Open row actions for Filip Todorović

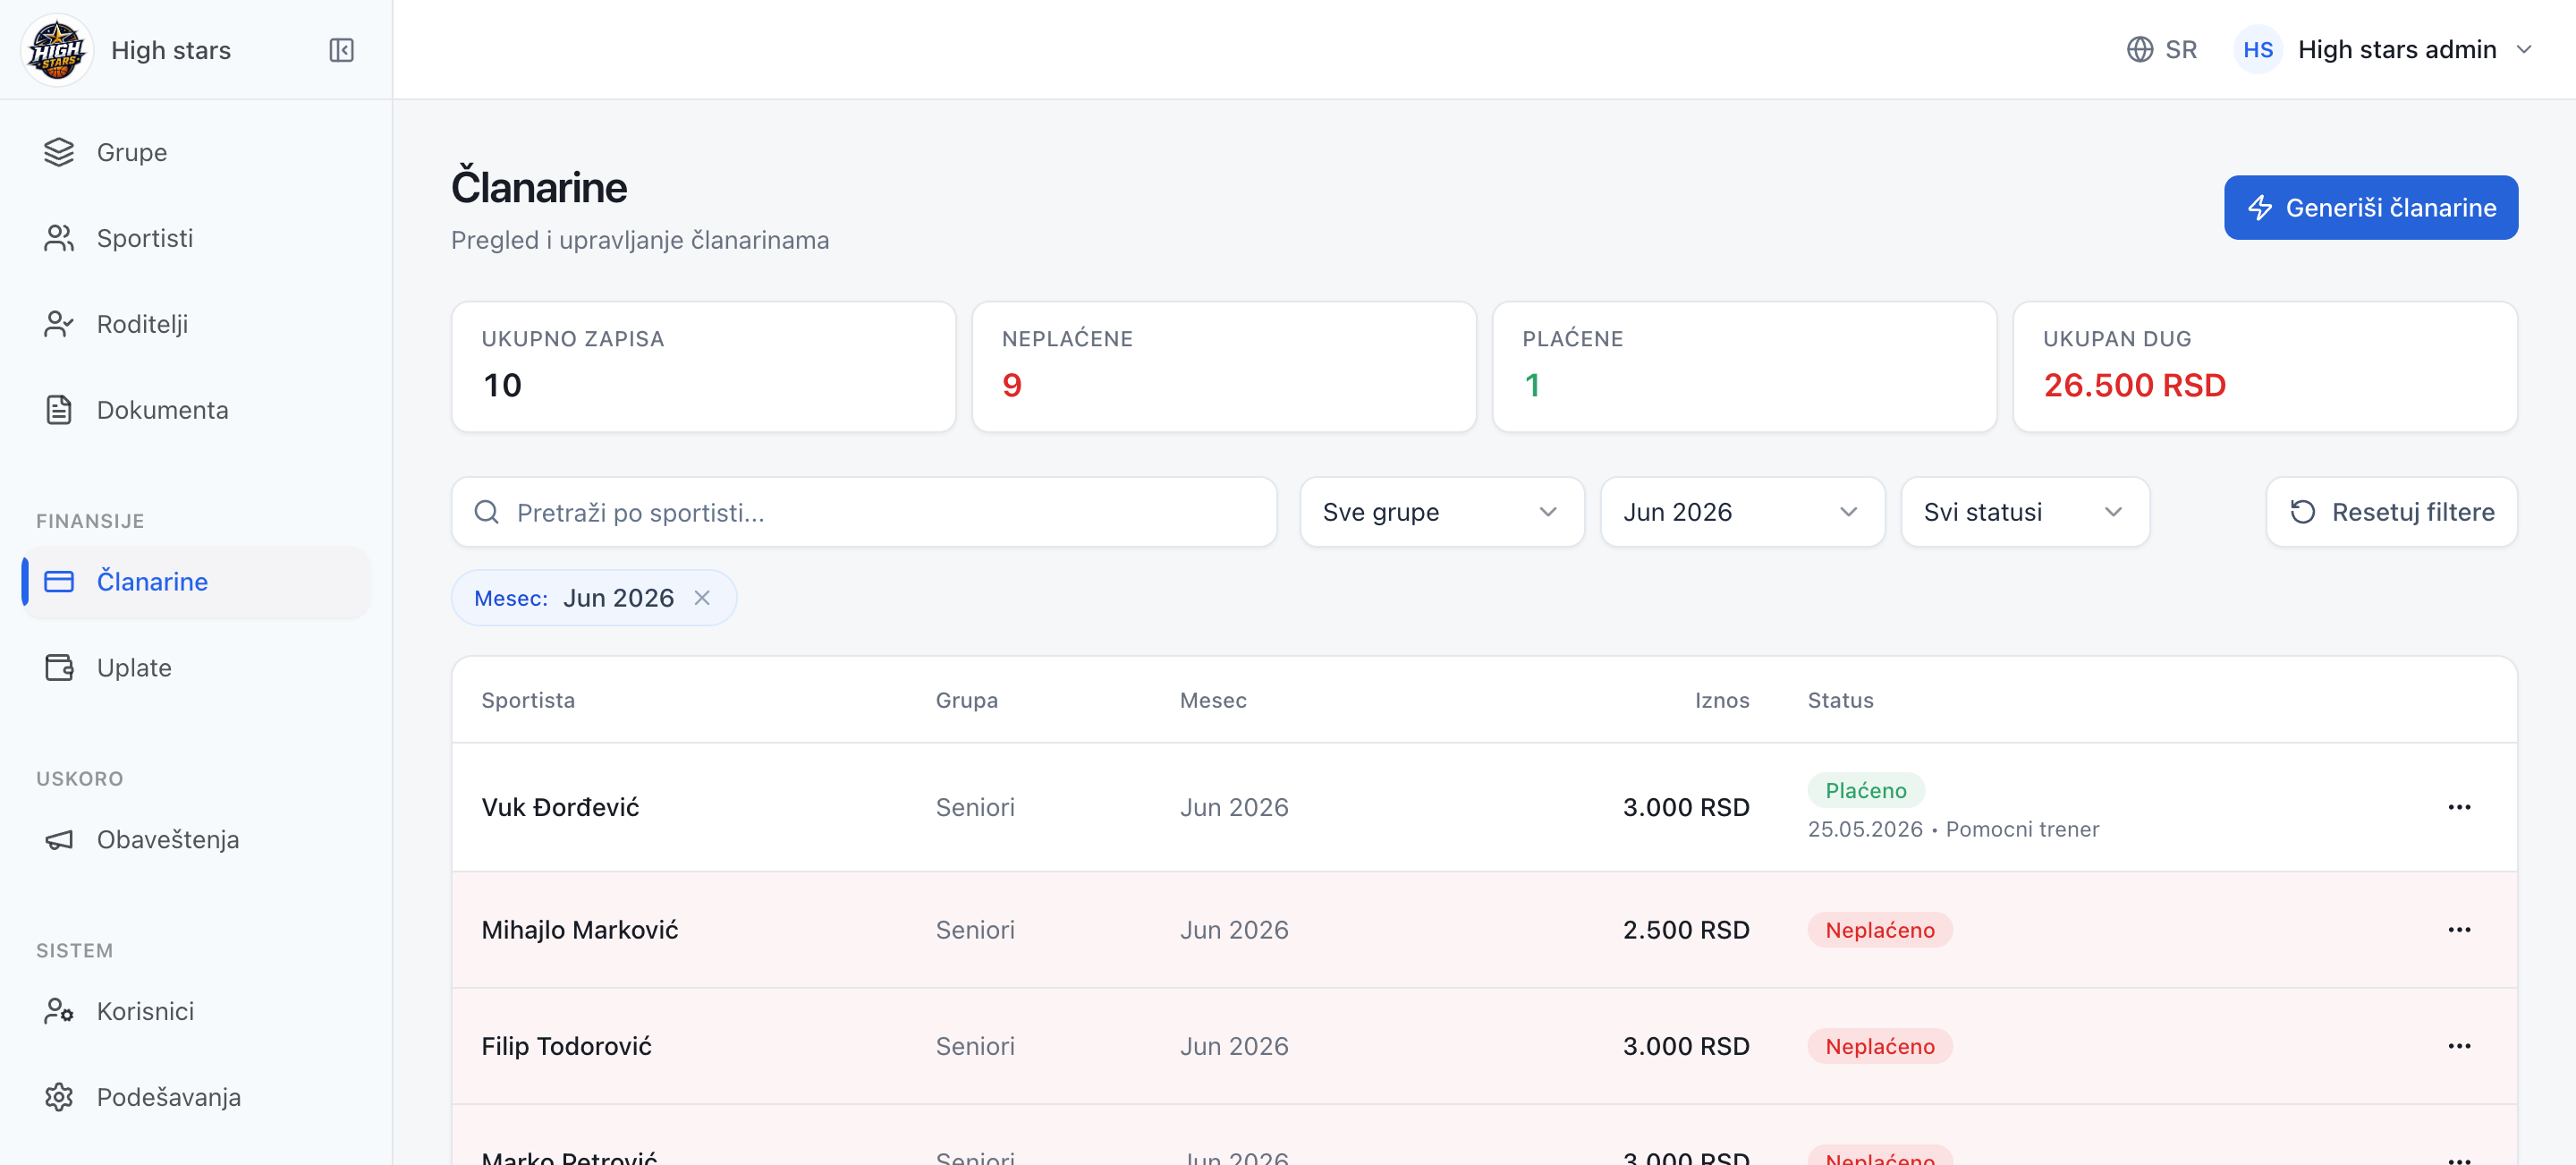click(x=2459, y=1046)
